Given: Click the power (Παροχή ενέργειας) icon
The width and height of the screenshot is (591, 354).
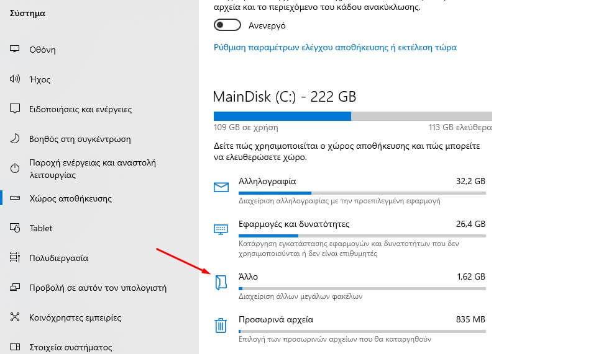Looking at the screenshot, I should [16, 169].
